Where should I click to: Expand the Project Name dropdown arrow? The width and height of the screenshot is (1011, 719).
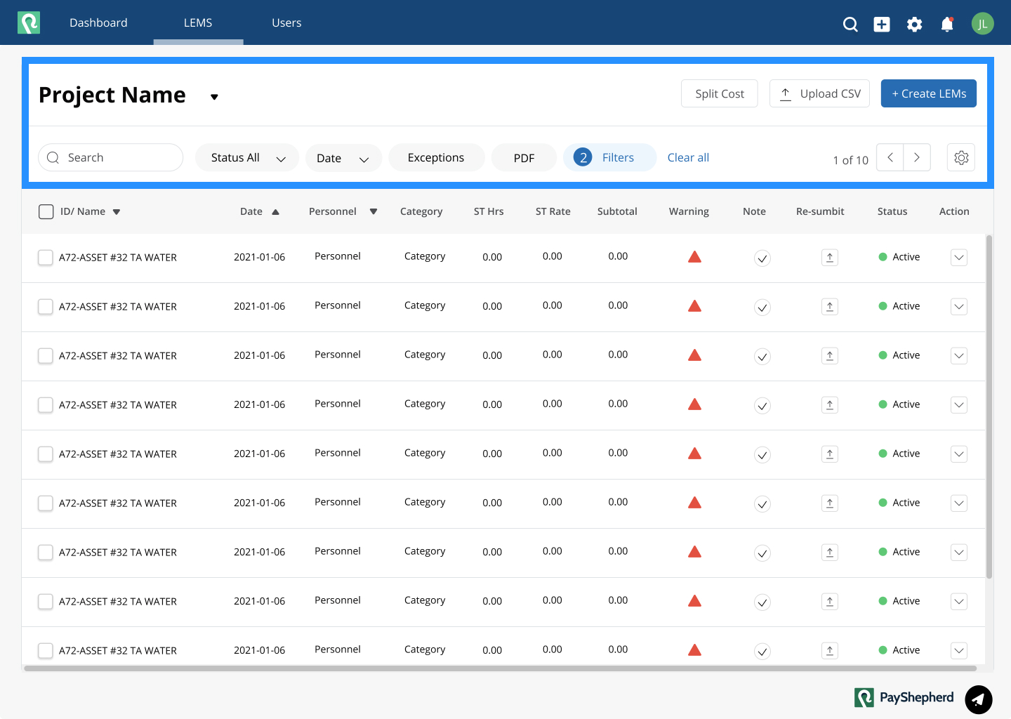(x=214, y=97)
